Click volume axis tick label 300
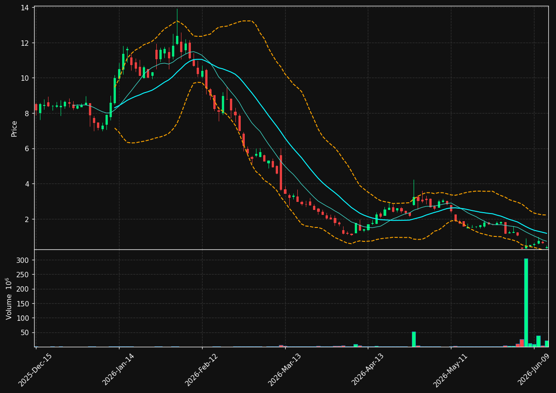The height and width of the screenshot is (393, 556). point(23,260)
